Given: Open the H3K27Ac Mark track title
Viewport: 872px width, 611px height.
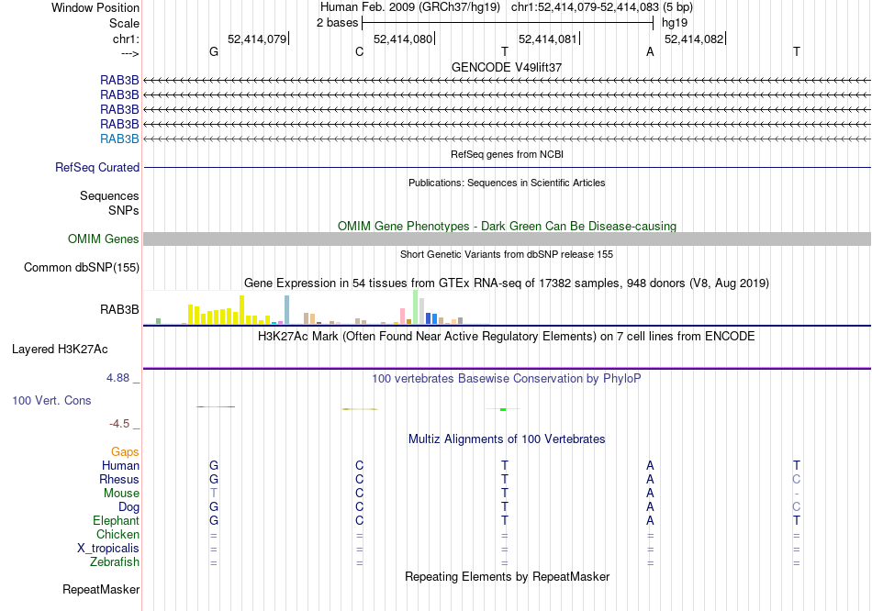Looking at the screenshot, I should (x=507, y=337).
